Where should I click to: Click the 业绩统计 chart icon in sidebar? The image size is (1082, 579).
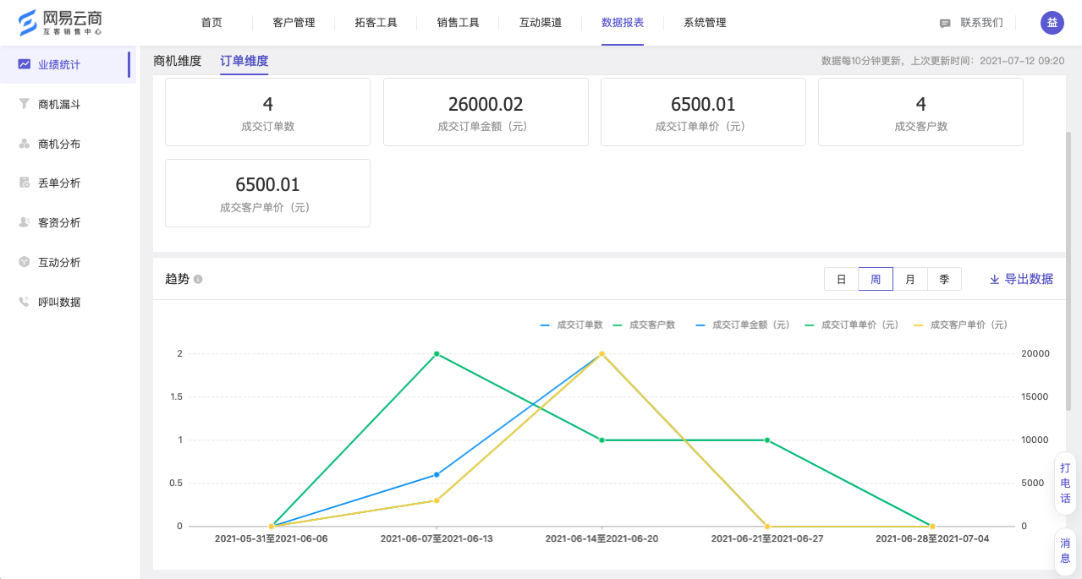pyautogui.click(x=25, y=64)
